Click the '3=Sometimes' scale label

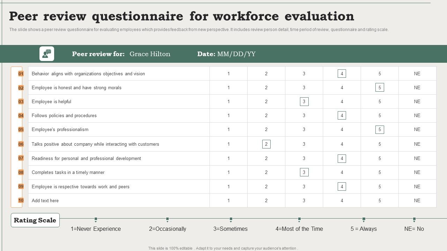click(230, 229)
